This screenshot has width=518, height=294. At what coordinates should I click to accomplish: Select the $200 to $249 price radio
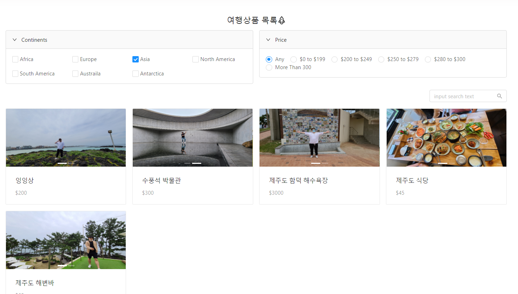pos(334,59)
